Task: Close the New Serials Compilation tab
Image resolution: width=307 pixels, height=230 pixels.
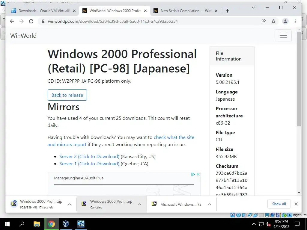Action: [216, 11]
